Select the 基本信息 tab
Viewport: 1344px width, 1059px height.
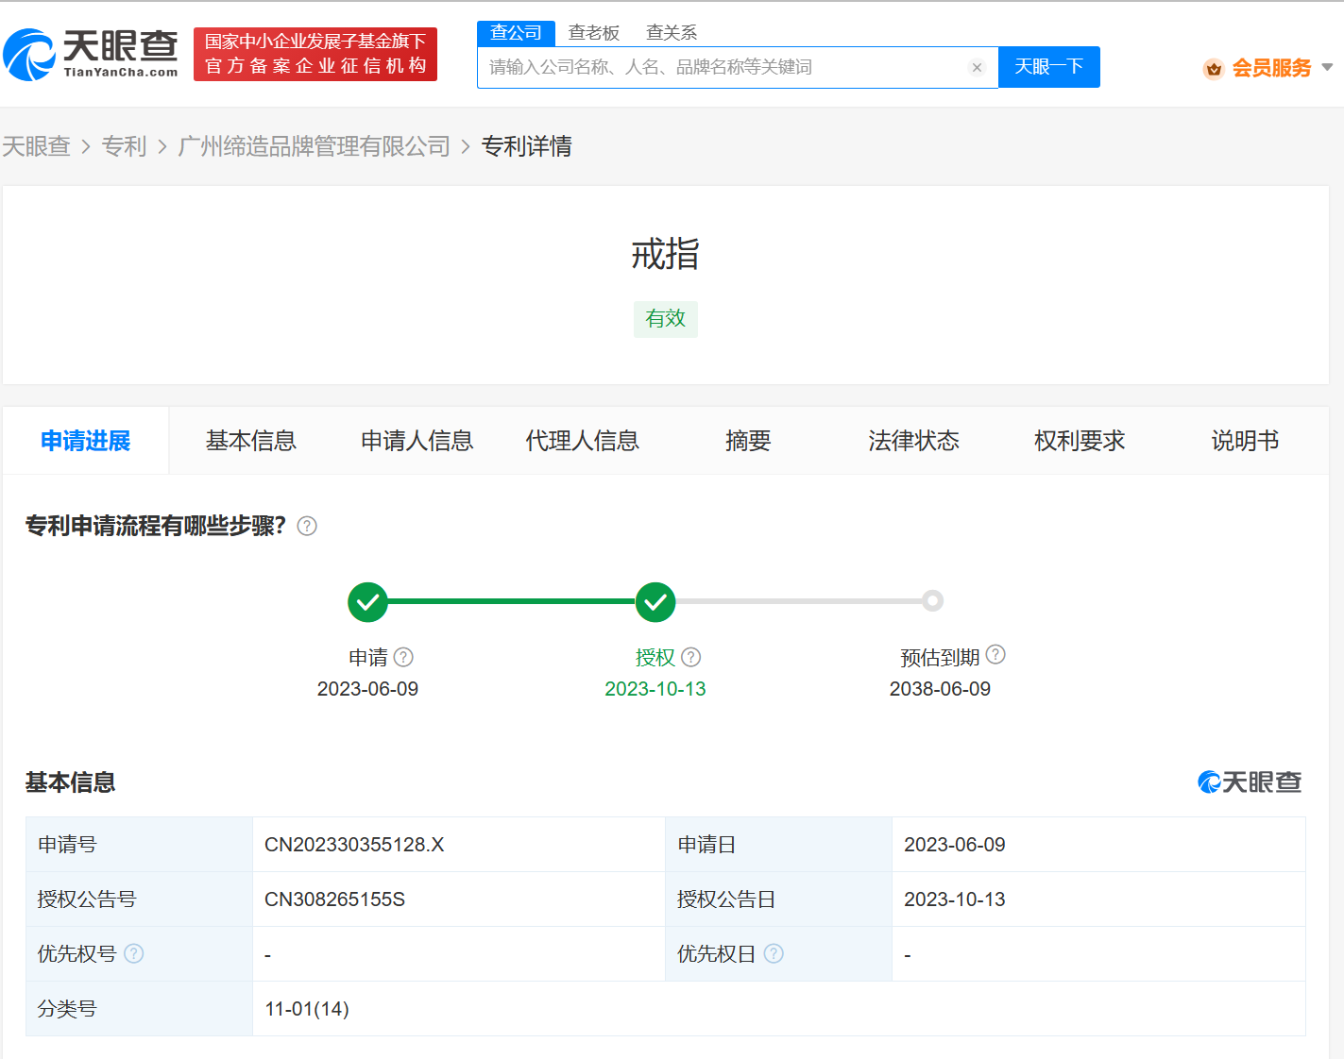point(251,441)
